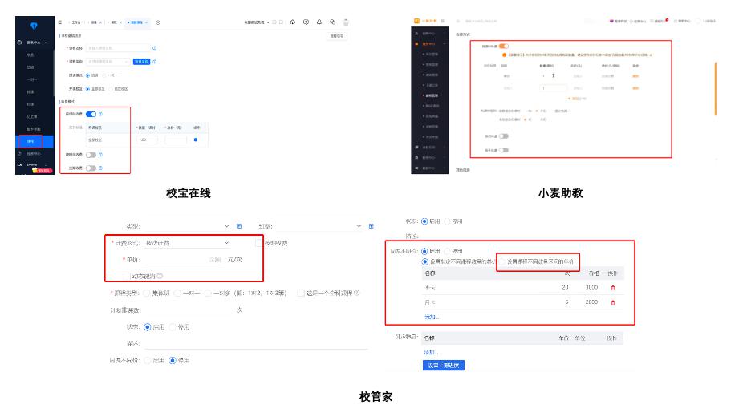739x413 pixels.
Task: Select 启用 for 同课不同价 in left 校管家 form
Action: 148,360
